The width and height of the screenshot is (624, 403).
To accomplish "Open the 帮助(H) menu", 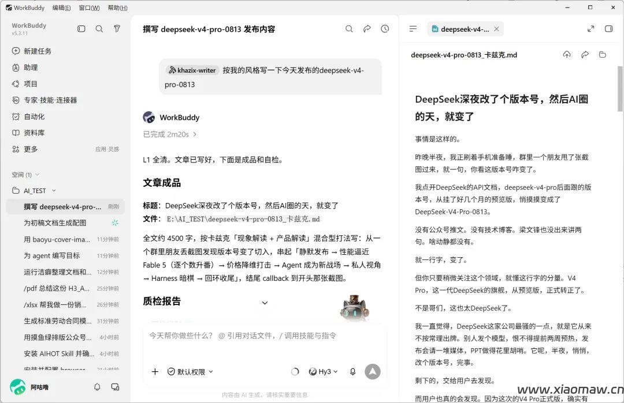I will click(x=117, y=7).
